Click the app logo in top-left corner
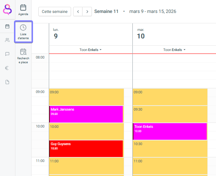Viewport: 216px width, 176px height. coord(7,9)
